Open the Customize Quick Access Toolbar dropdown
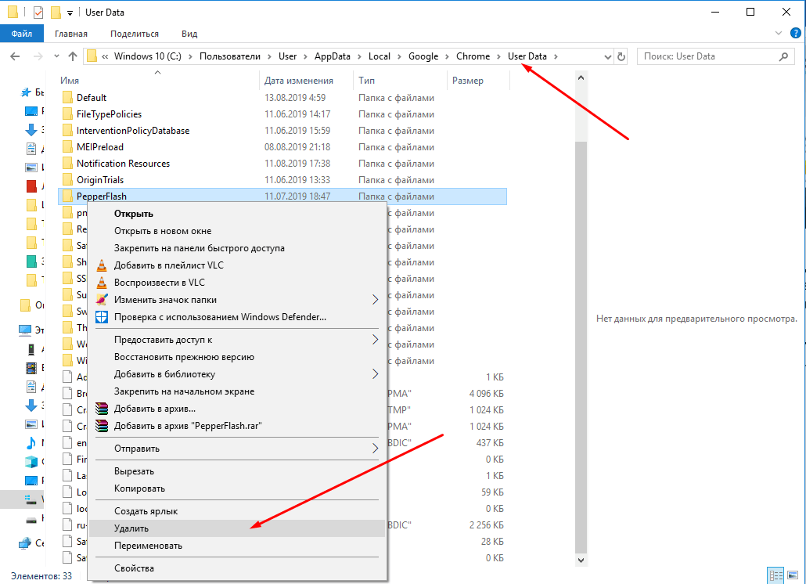Image resolution: width=806 pixels, height=584 pixels. tap(70, 13)
